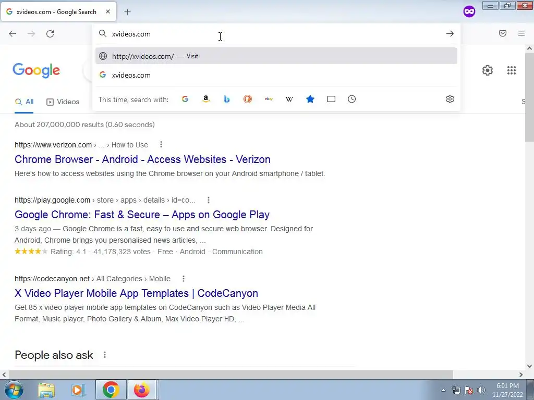This screenshot has width=534, height=400.
Task: Select the http://xvideos.com/ Visit suggestion
Action: (x=276, y=56)
